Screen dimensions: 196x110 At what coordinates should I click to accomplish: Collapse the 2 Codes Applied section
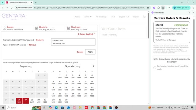click(x=86, y=34)
